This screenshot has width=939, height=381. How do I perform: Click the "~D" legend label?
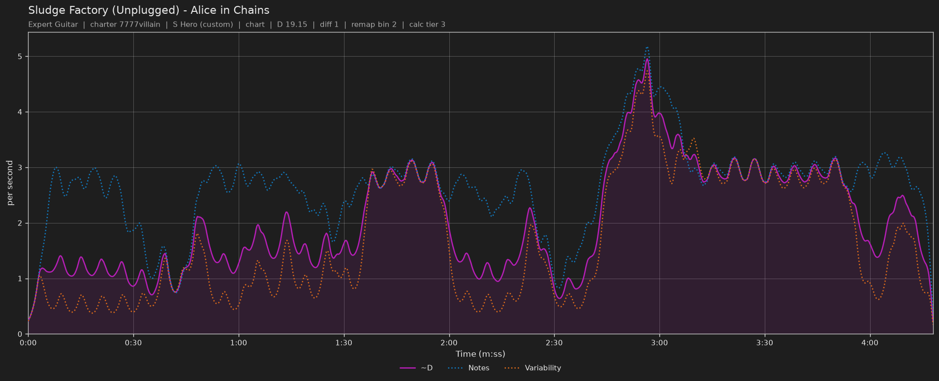tap(427, 368)
